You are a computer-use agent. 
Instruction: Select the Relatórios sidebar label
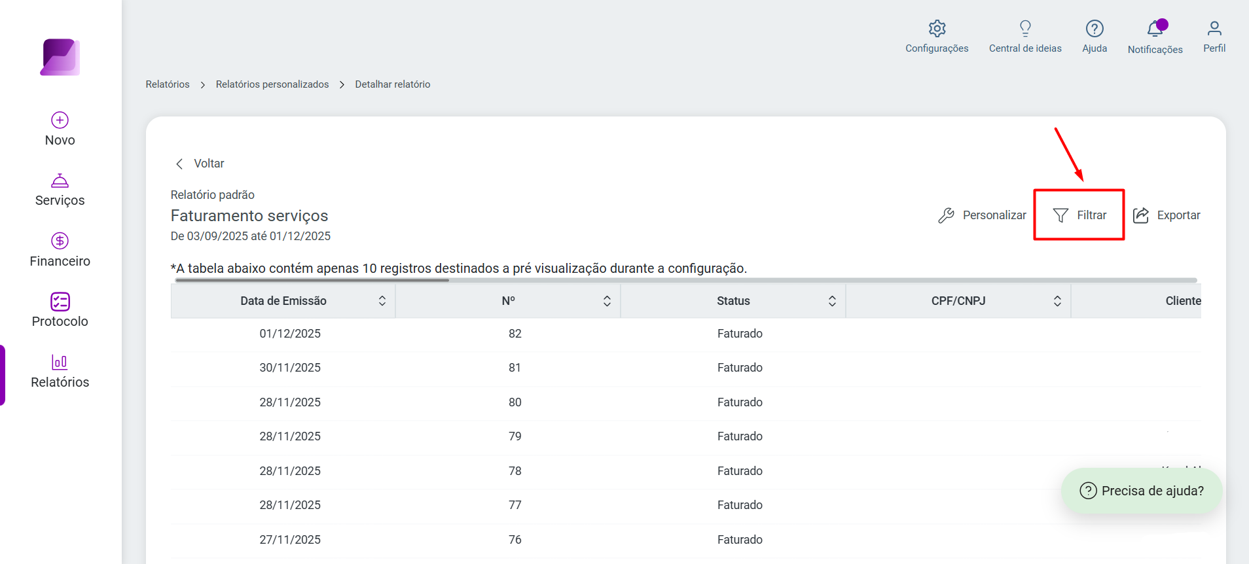coord(60,382)
